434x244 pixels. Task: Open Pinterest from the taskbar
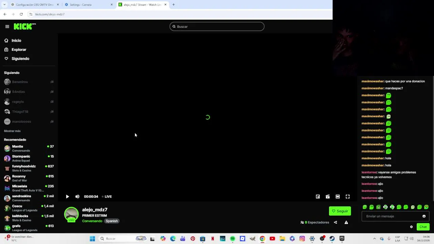click(x=193, y=239)
